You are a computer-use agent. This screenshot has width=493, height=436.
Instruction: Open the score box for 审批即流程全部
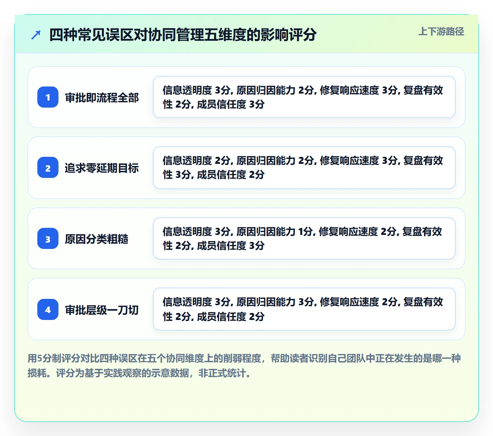click(304, 97)
